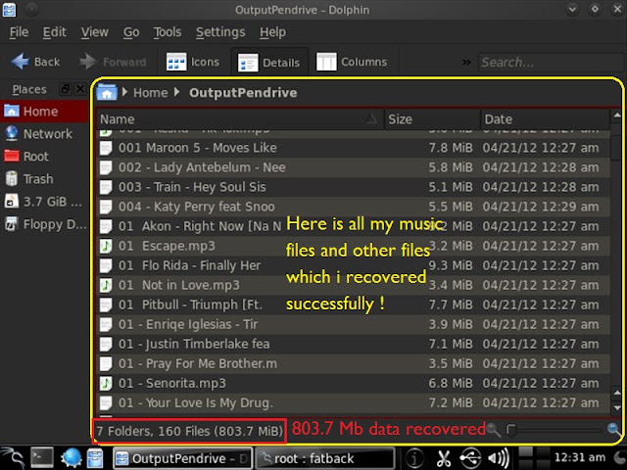Click file icon of Maroon 5 row
627x470 pixels.
[x=106, y=148]
